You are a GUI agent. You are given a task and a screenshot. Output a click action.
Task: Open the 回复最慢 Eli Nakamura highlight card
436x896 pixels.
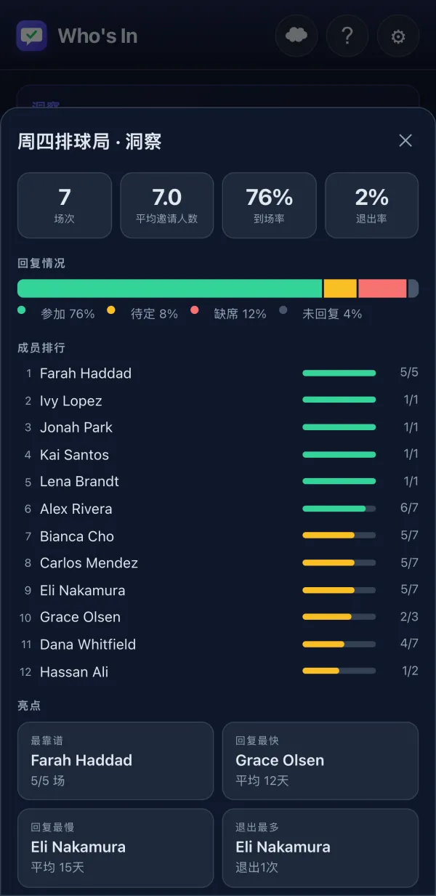click(x=116, y=848)
